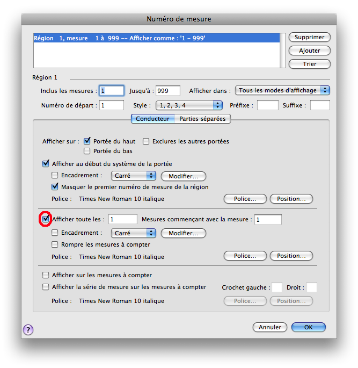Check 'Afficher sur les mesures à compter'
Screen dimensions: 358x368
click(x=46, y=275)
